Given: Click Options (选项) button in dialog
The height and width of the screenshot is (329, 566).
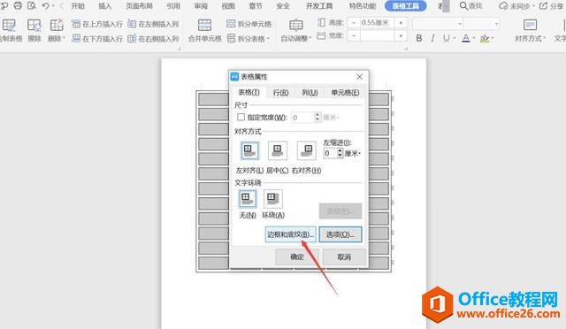Looking at the screenshot, I should tap(340, 234).
